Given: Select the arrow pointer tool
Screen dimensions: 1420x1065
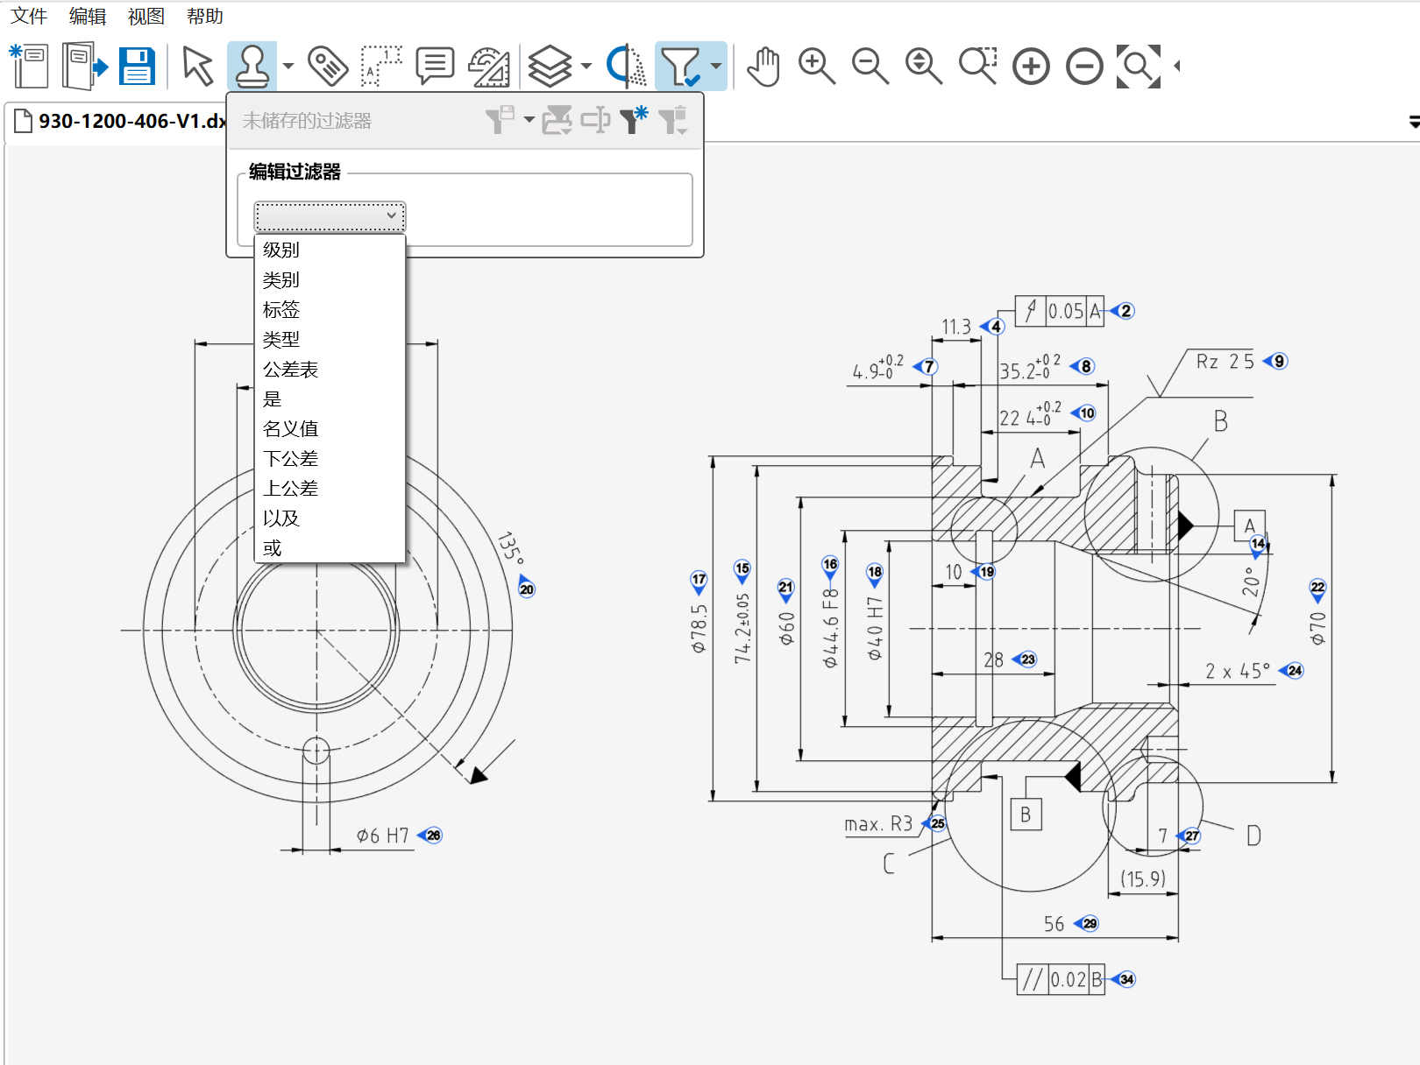Looking at the screenshot, I should pyautogui.click(x=197, y=67).
